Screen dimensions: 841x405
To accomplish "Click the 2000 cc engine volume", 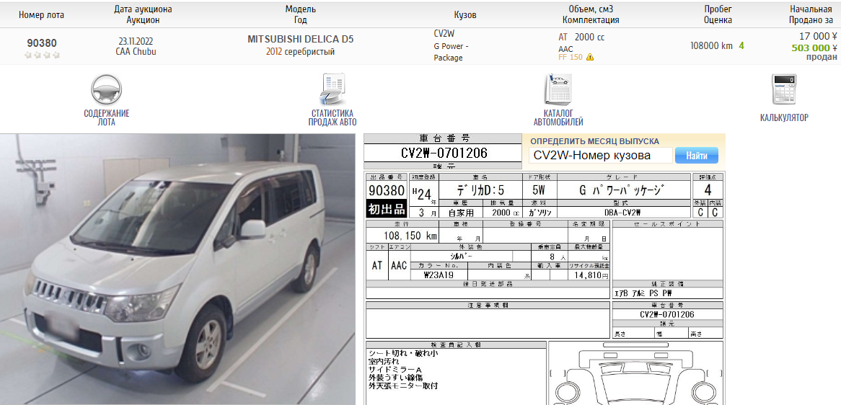I will tap(589, 37).
